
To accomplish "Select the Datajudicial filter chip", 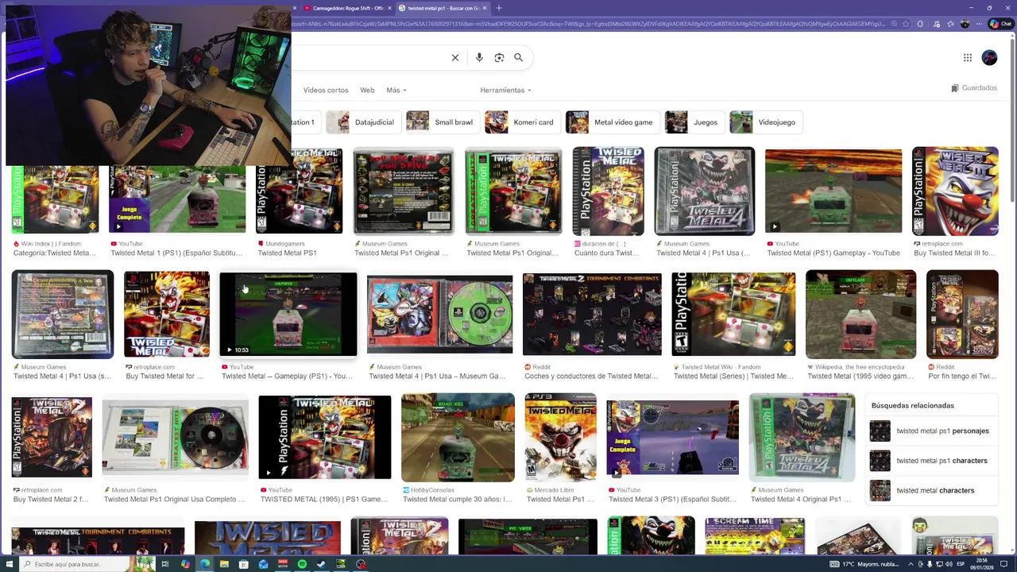I will pos(365,122).
